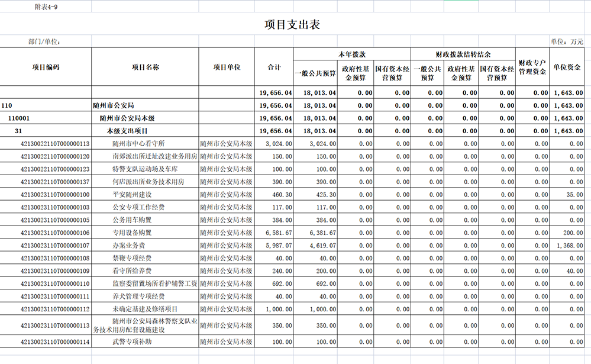This screenshot has height=364, width=591.
Task: Click the 单位：万元 cell
Action: tap(567, 42)
